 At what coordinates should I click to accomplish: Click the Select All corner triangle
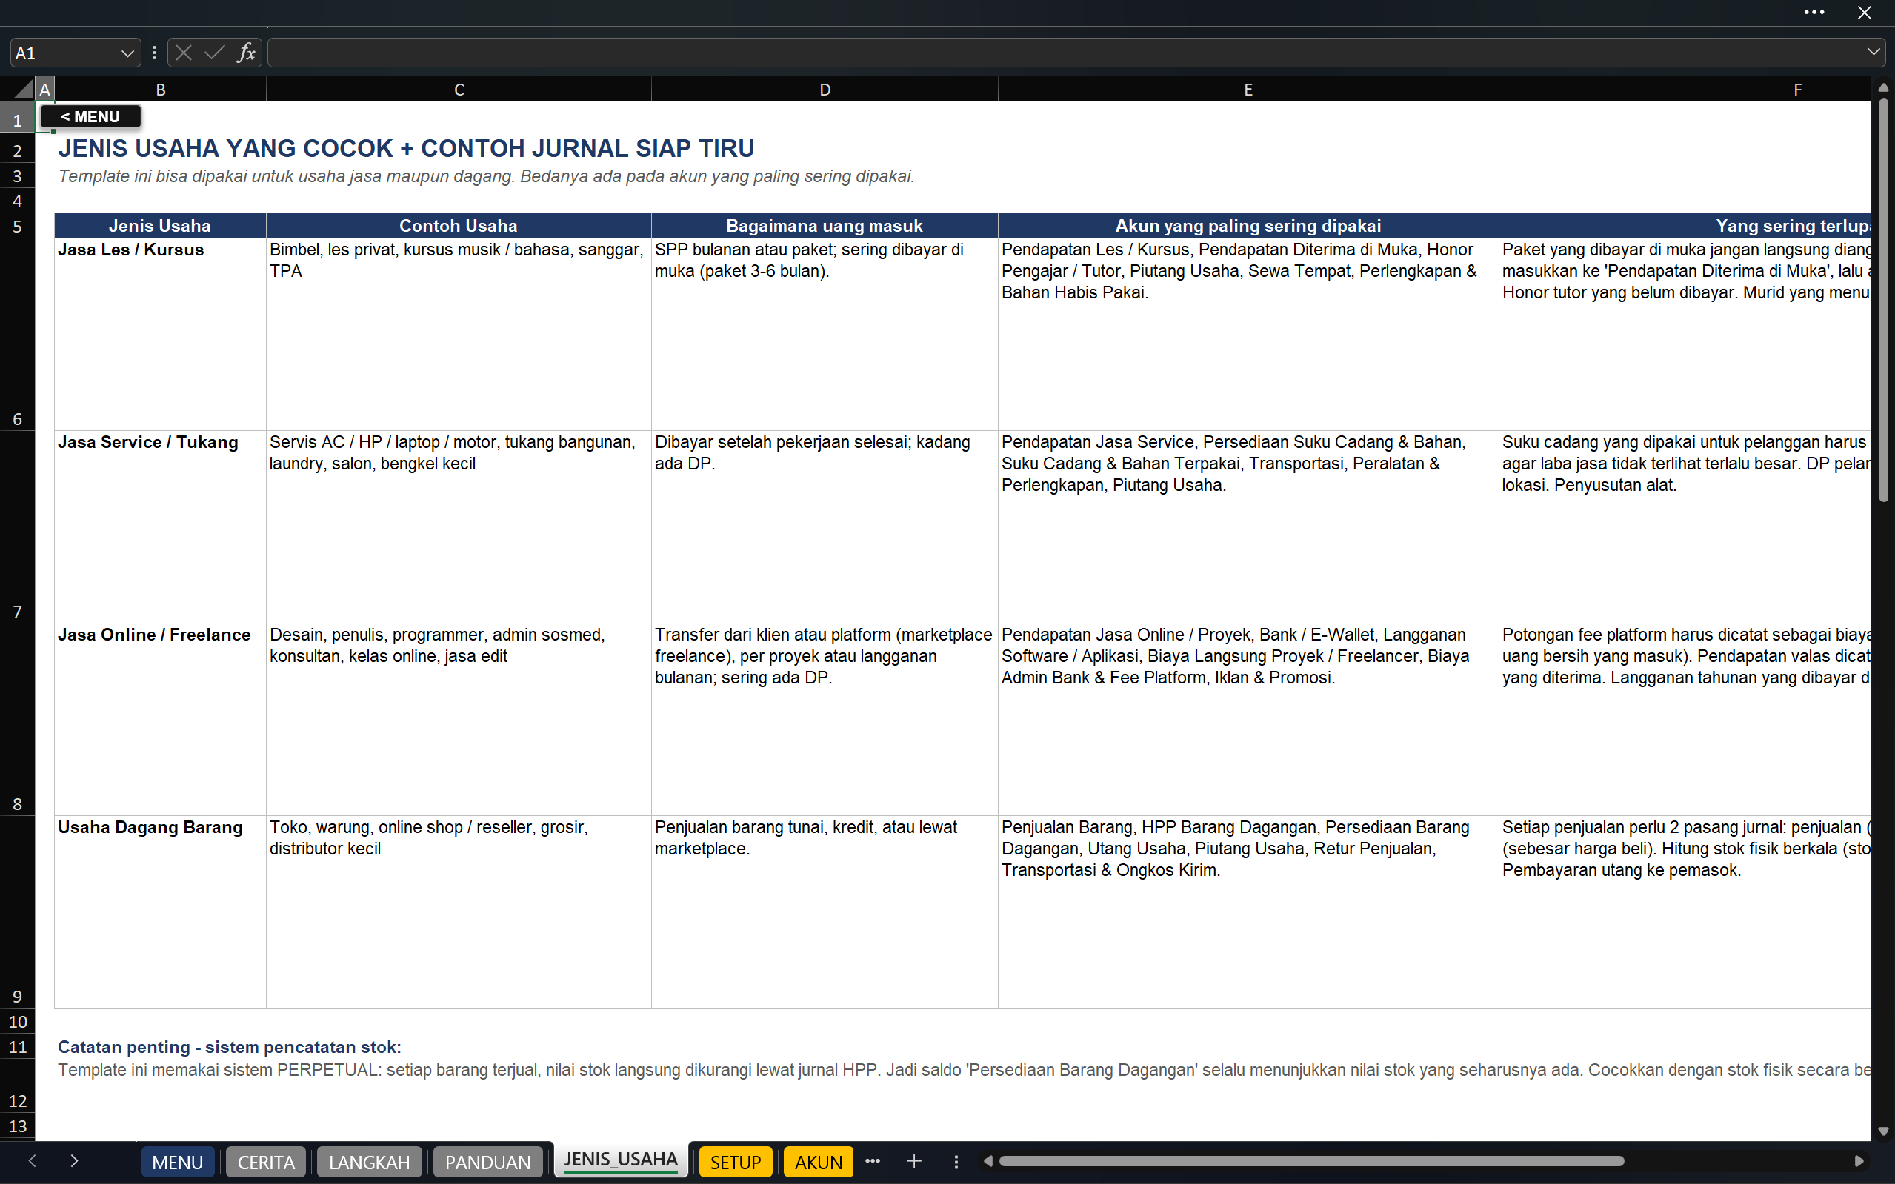pos(24,90)
